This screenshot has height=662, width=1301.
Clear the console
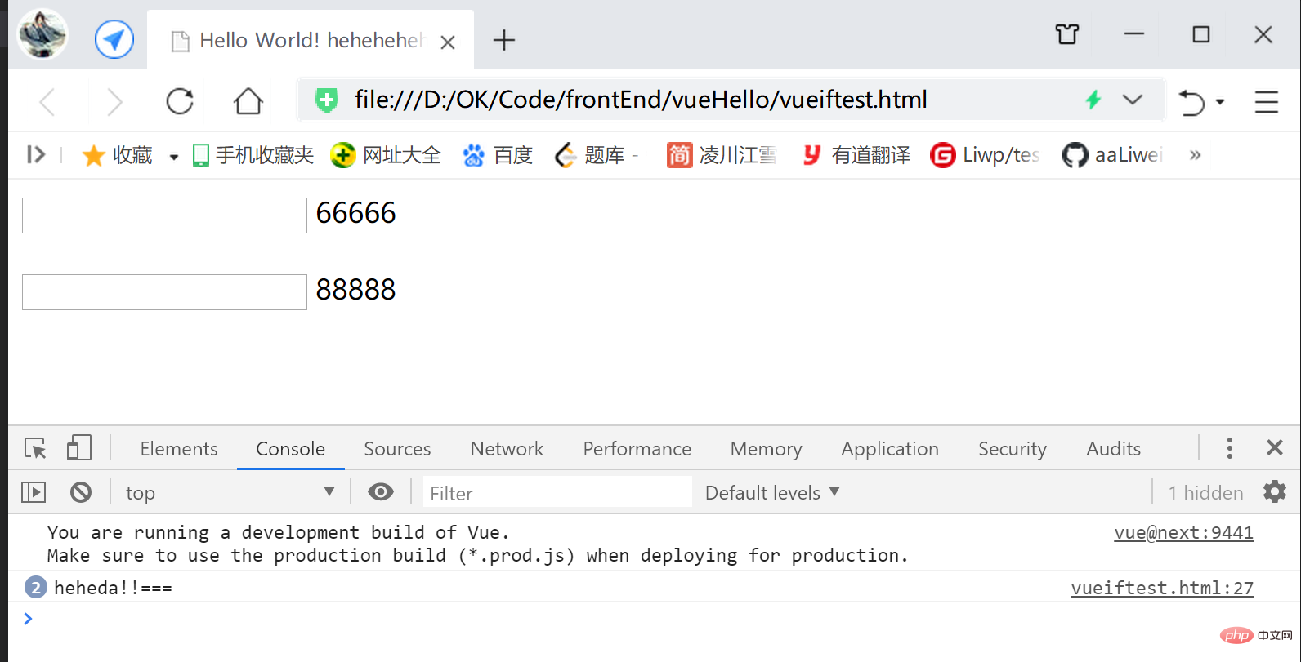[x=81, y=492]
